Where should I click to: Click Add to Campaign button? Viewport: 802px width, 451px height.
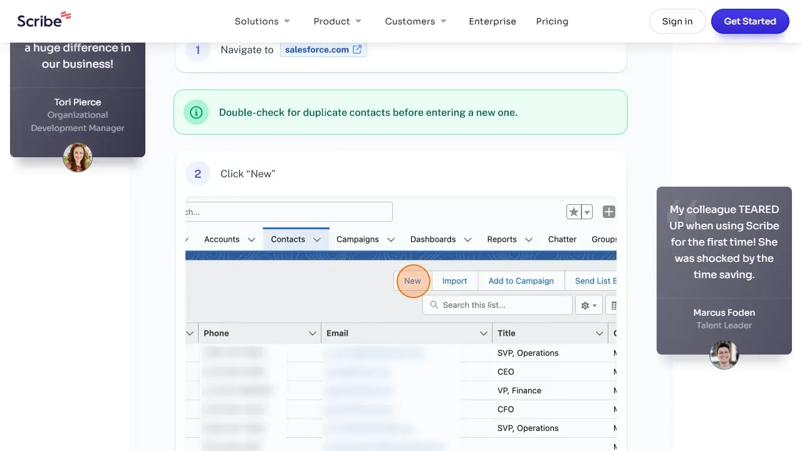tap(521, 281)
